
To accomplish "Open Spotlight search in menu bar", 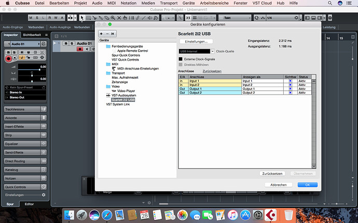I will pos(330,3).
